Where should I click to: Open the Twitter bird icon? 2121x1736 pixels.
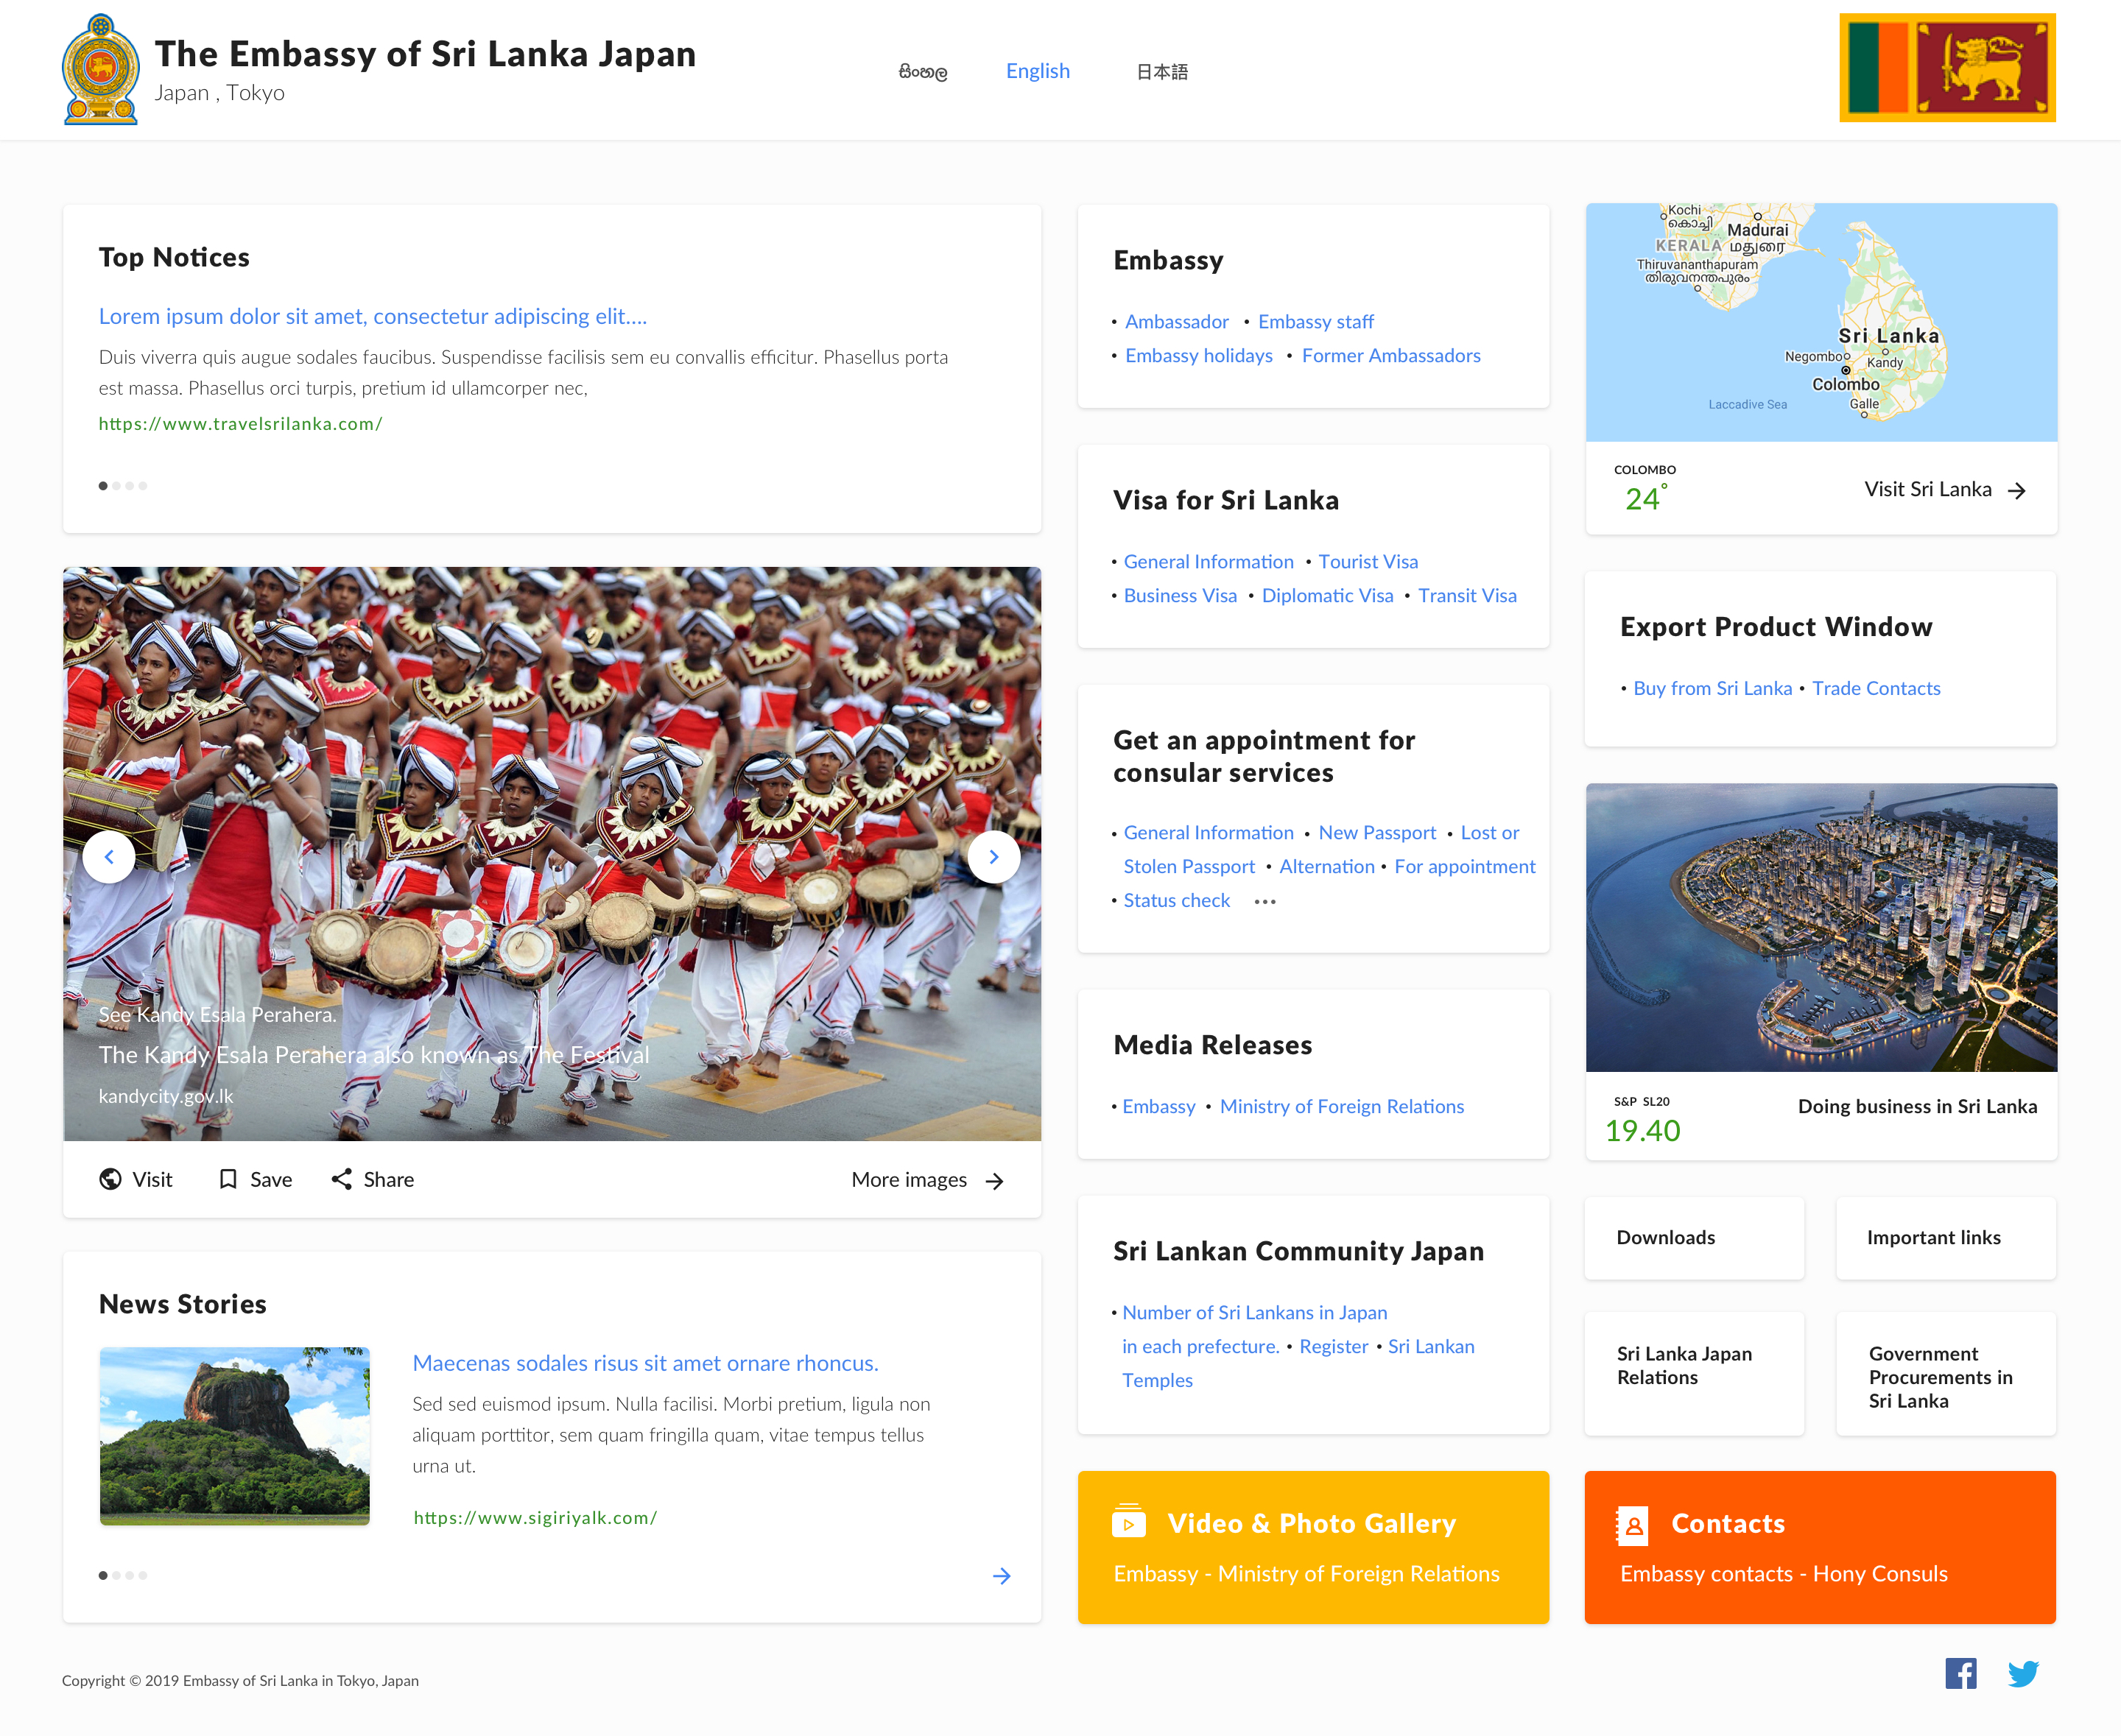[x=2023, y=1673]
